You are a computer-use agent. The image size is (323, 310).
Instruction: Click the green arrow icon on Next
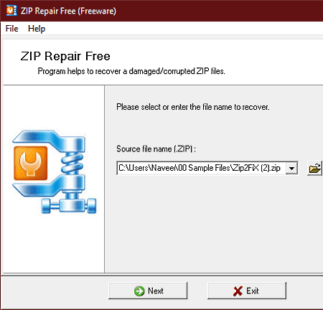point(139,291)
